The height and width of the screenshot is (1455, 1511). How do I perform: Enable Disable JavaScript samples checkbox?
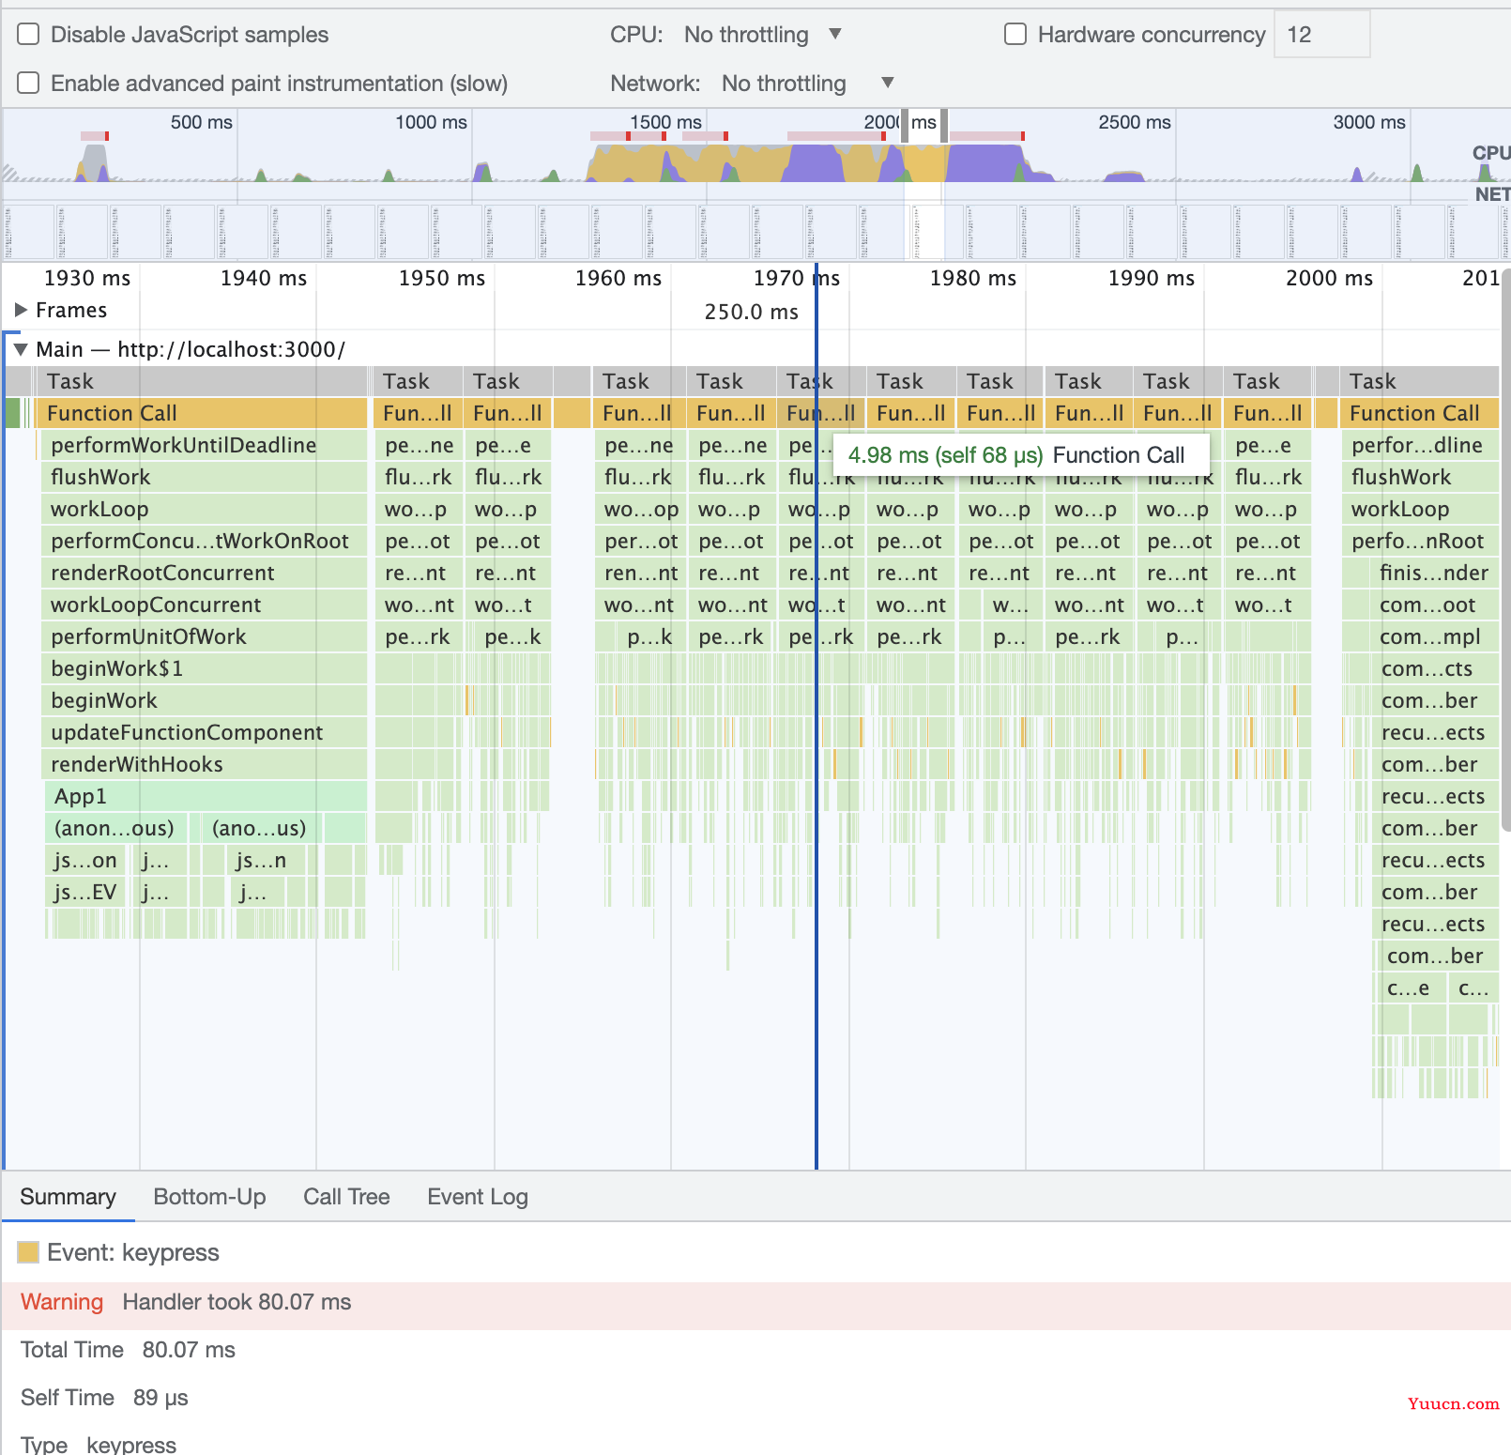(29, 35)
